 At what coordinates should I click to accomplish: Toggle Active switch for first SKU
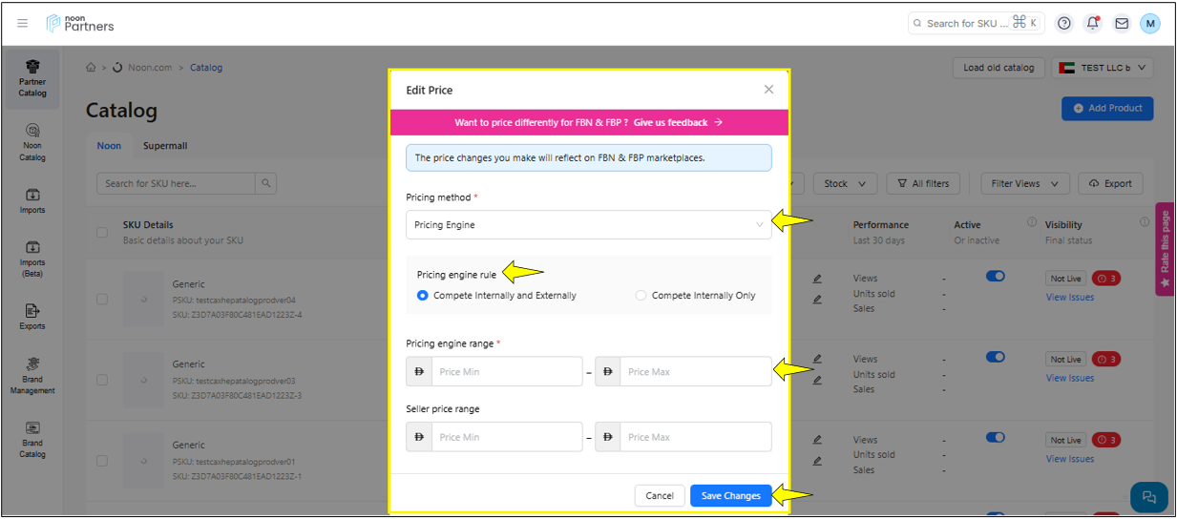(995, 276)
